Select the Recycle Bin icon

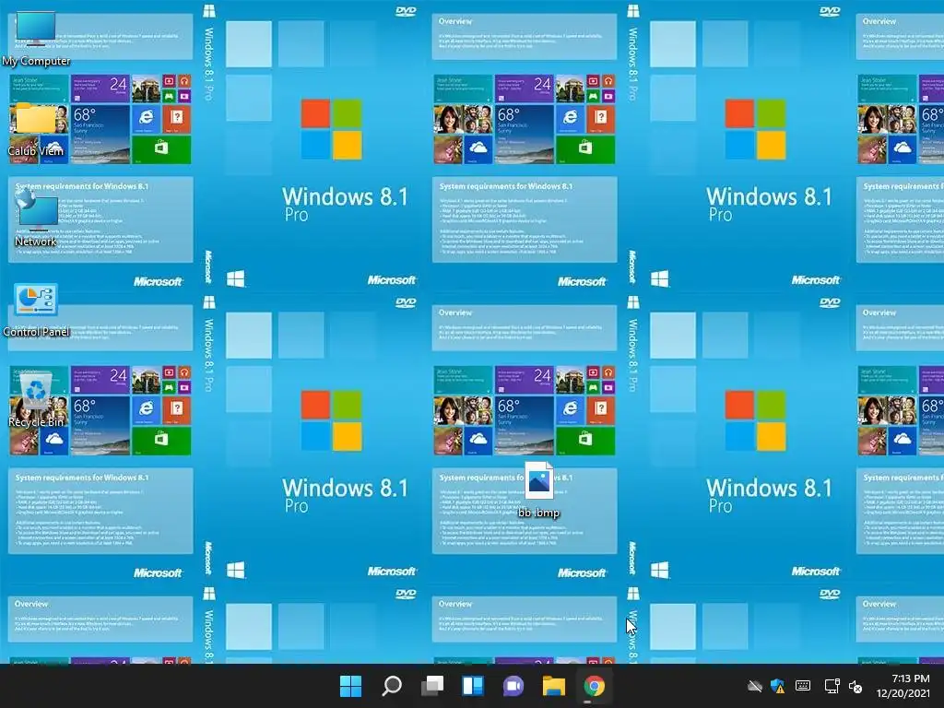(x=36, y=400)
